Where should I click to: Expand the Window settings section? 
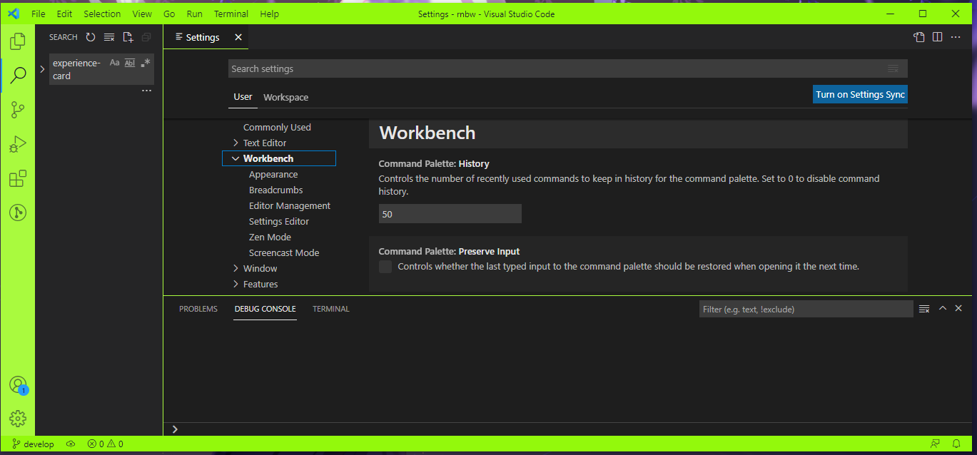click(236, 267)
